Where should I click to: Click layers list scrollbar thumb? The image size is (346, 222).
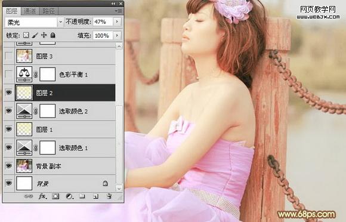(x=119, y=145)
